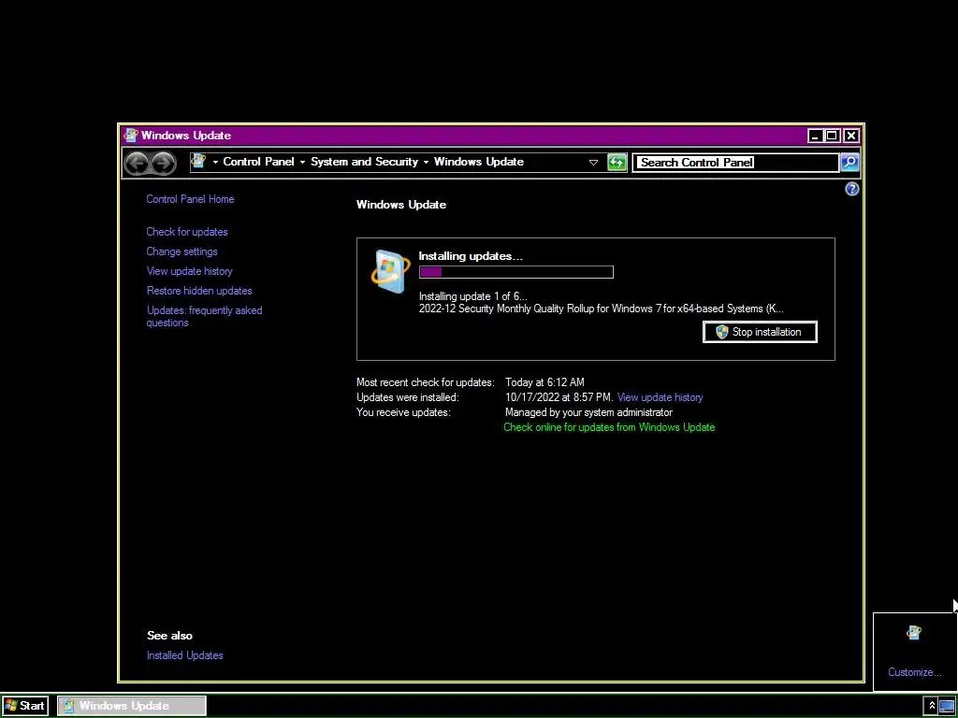The height and width of the screenshot is (718, 958).
Task: Focus the Search Control Panel field
Action: tap(735, 163)
